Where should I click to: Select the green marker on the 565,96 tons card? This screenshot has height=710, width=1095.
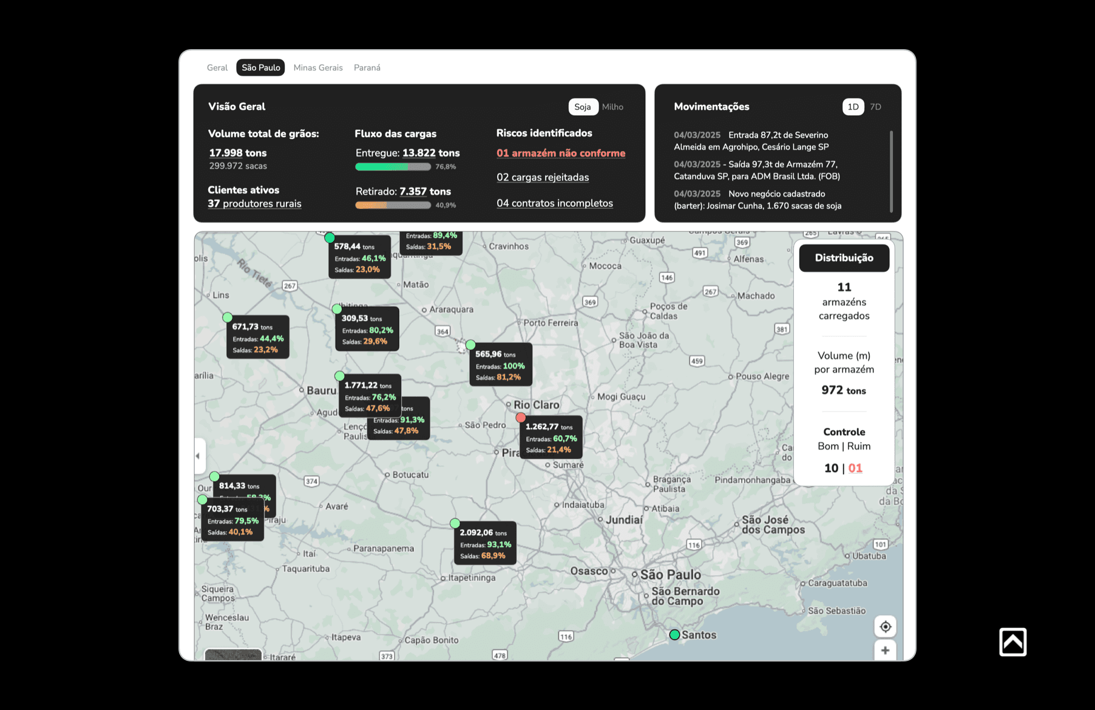[x=472, y=344]
